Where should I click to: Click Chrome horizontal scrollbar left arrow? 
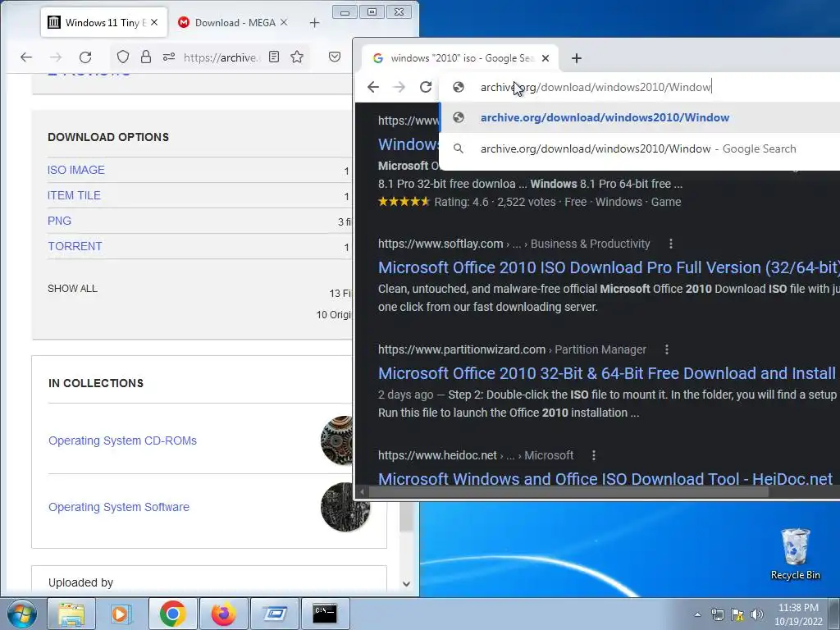(x=362, y=491)
